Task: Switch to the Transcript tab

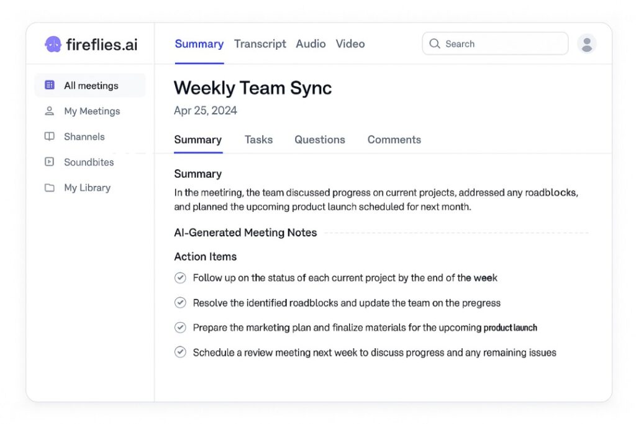Action: click(260, 44)
